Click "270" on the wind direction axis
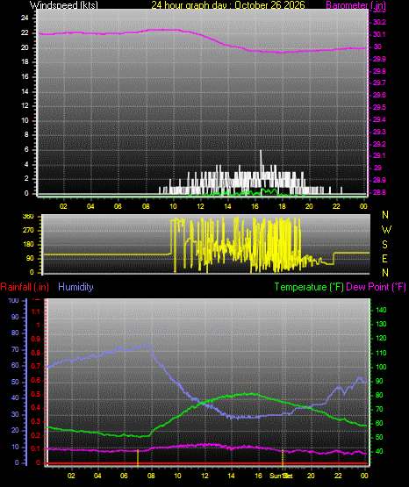 [x=28, y=231]
